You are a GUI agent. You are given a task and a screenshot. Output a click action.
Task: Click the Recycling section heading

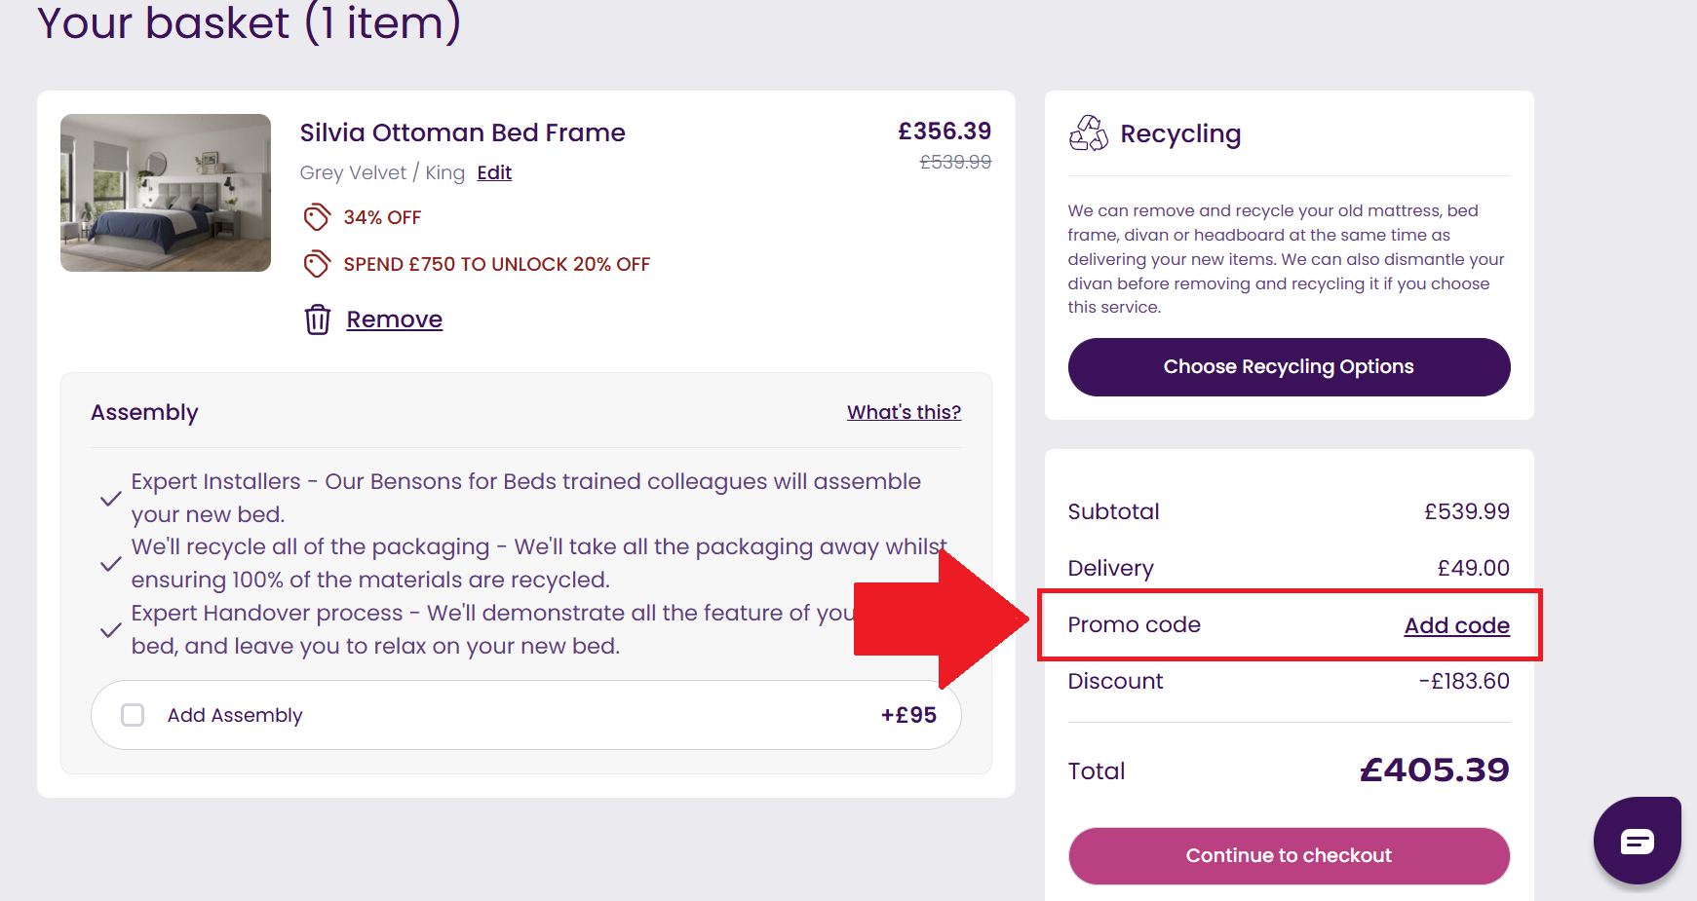click(1180, 133)
